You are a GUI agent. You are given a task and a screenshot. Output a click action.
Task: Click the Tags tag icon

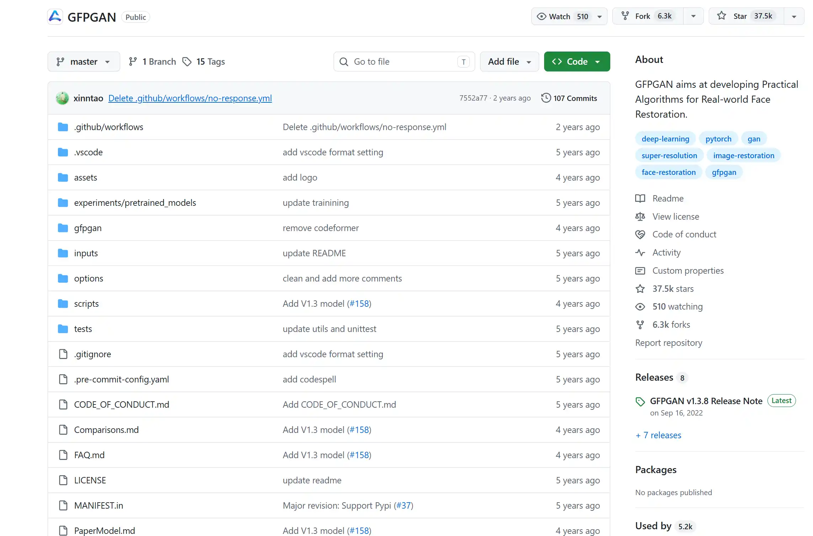(187, 61)
